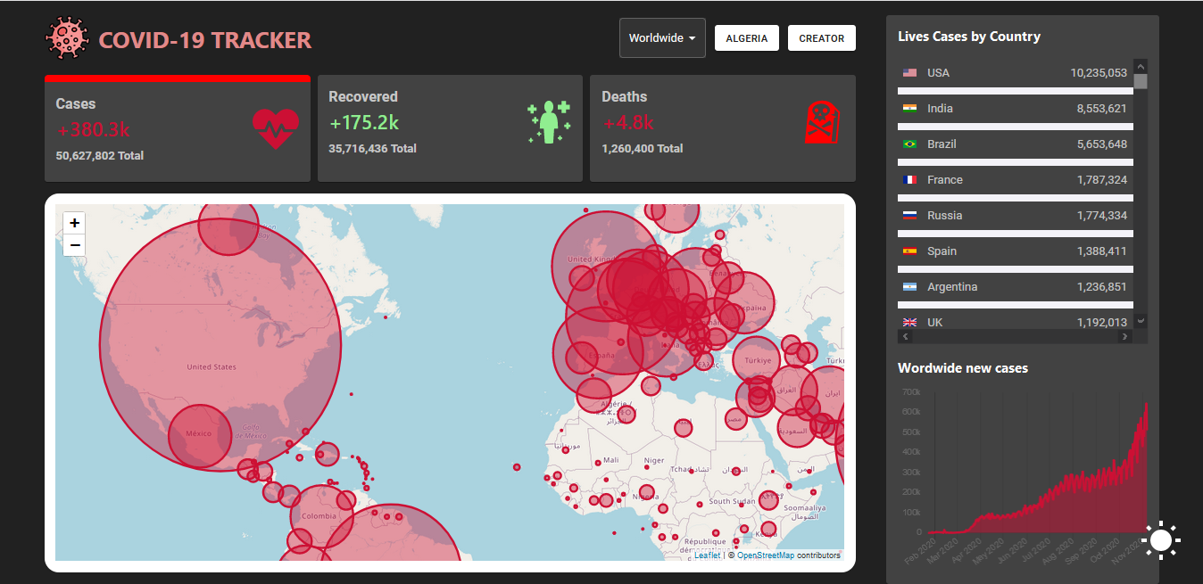Click the country list scroll up arrow

point(1141,66)
